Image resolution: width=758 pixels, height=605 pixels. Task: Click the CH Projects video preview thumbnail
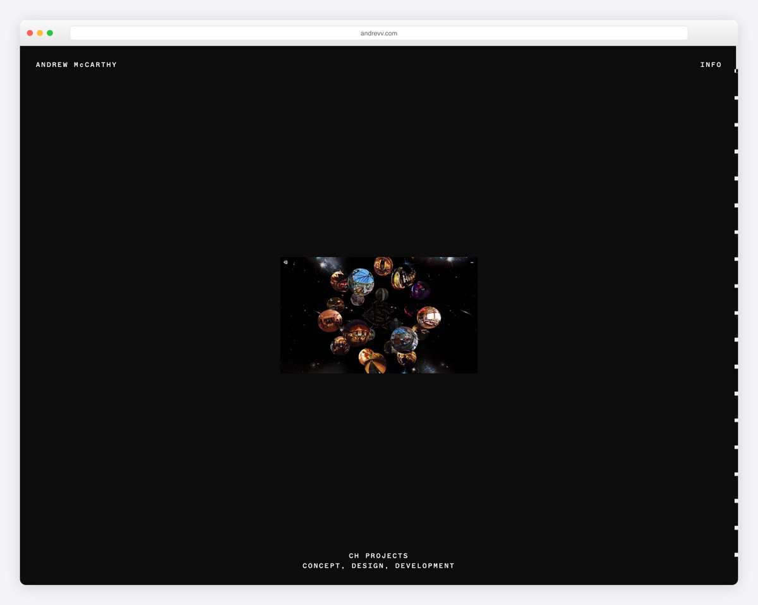coord(378,315)
